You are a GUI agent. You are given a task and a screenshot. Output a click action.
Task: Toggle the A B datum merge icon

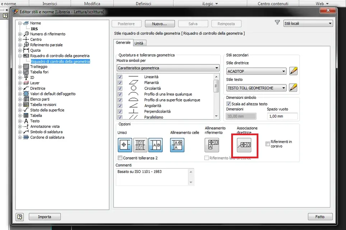[x=155, y=145]
